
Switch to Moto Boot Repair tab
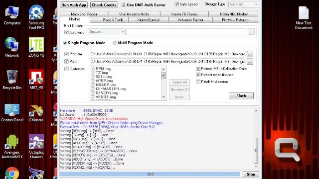pyautogui.click(x=84, y=14)
